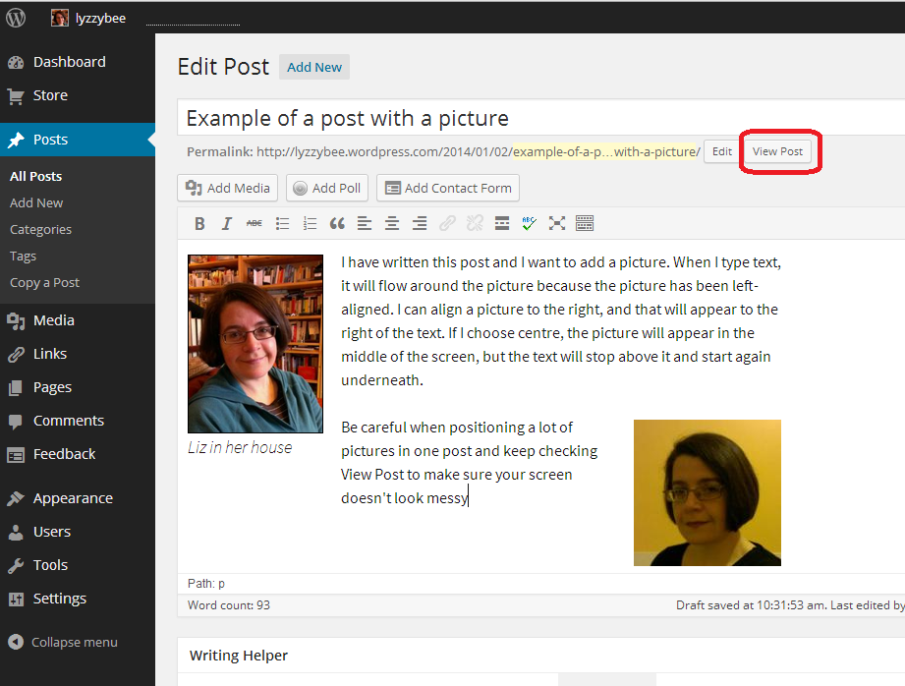Insert a bulleted list

pos(282,224)
